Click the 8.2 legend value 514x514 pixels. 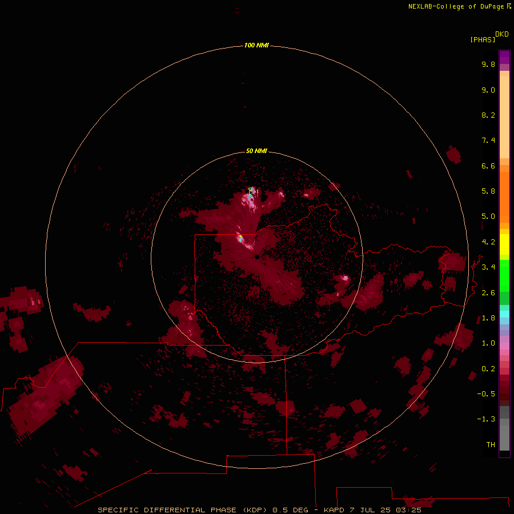tap(488, 115)
